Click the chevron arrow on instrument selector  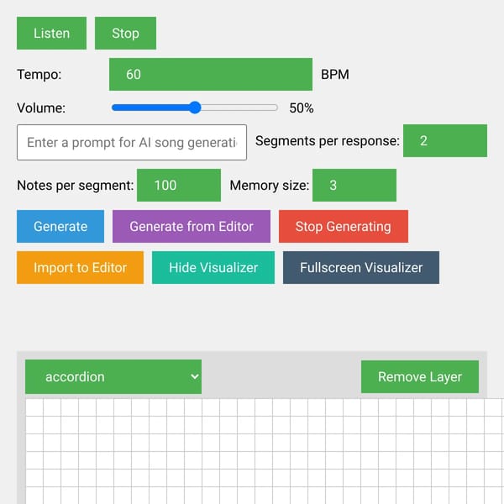pyautogui.click(x=194, y=376)
